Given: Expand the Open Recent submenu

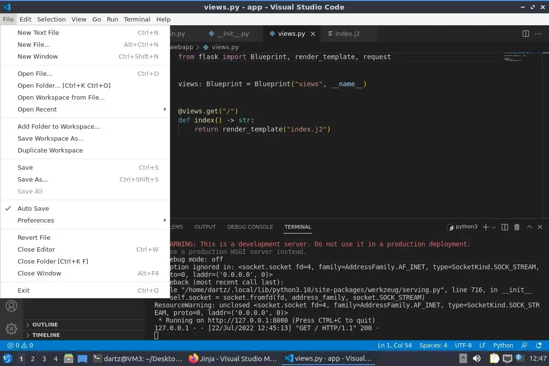Looking at the screenshot, I should [x=85, y=109].
